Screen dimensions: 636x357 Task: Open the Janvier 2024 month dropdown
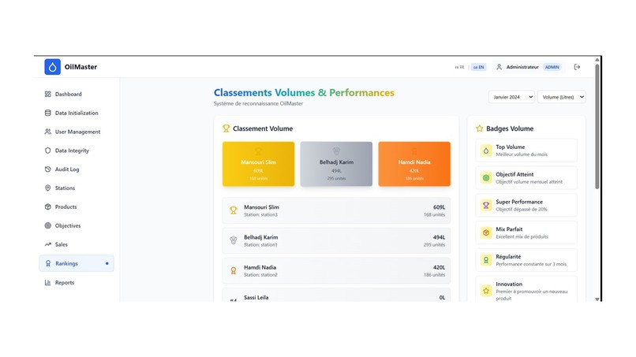511,97
